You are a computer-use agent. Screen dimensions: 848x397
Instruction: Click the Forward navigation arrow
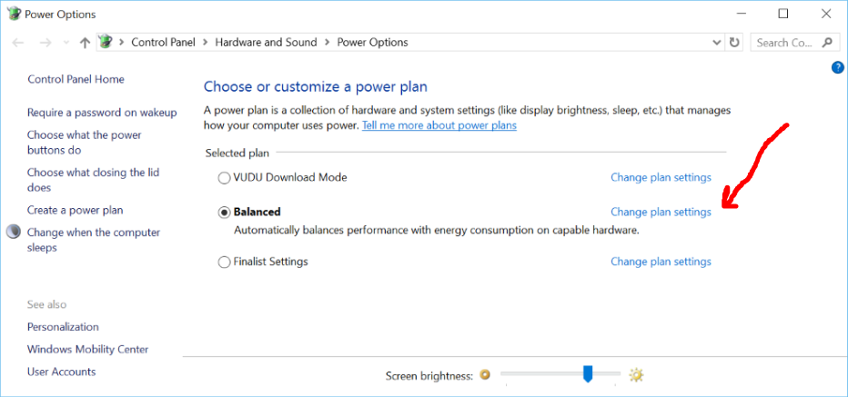tap(45, 43)
